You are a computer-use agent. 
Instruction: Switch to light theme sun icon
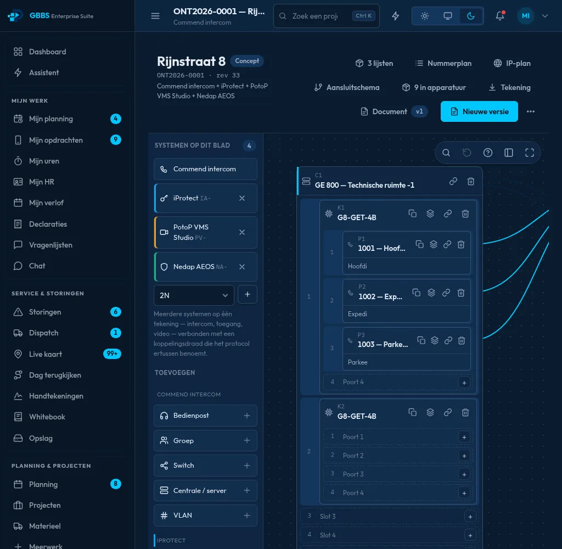tap(425, 16)
